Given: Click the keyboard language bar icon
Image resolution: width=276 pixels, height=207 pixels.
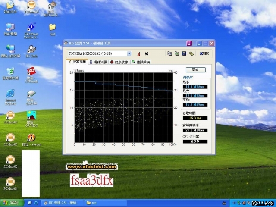Looking at the screenshot, I should tap(224, 203).
